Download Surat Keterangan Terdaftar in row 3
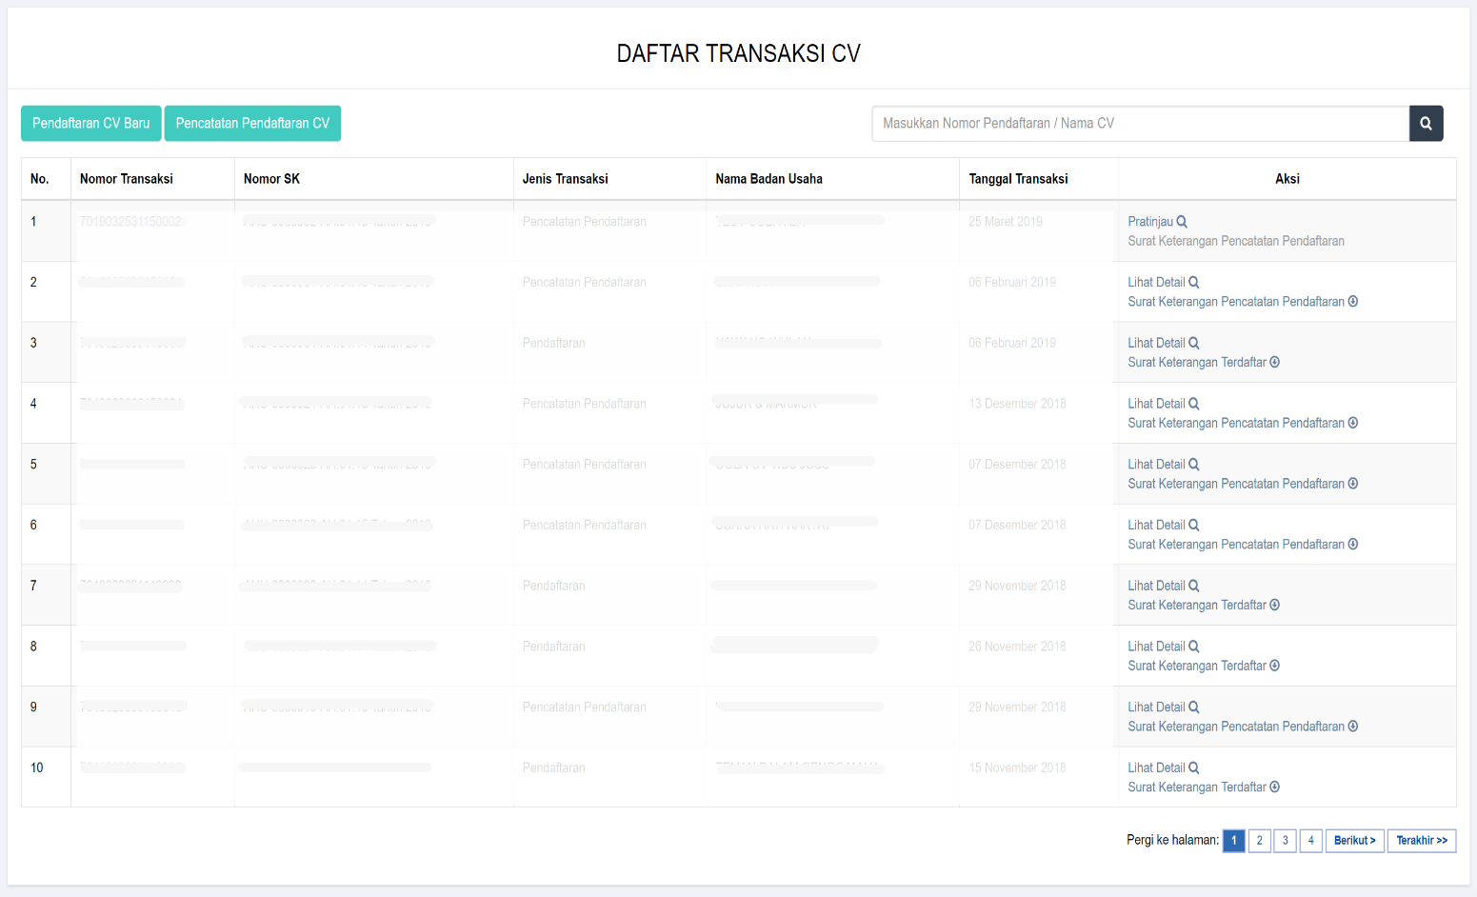The width and height of the screenshot is (1477, 897). pyautogui.click(x=1274, y=363)
